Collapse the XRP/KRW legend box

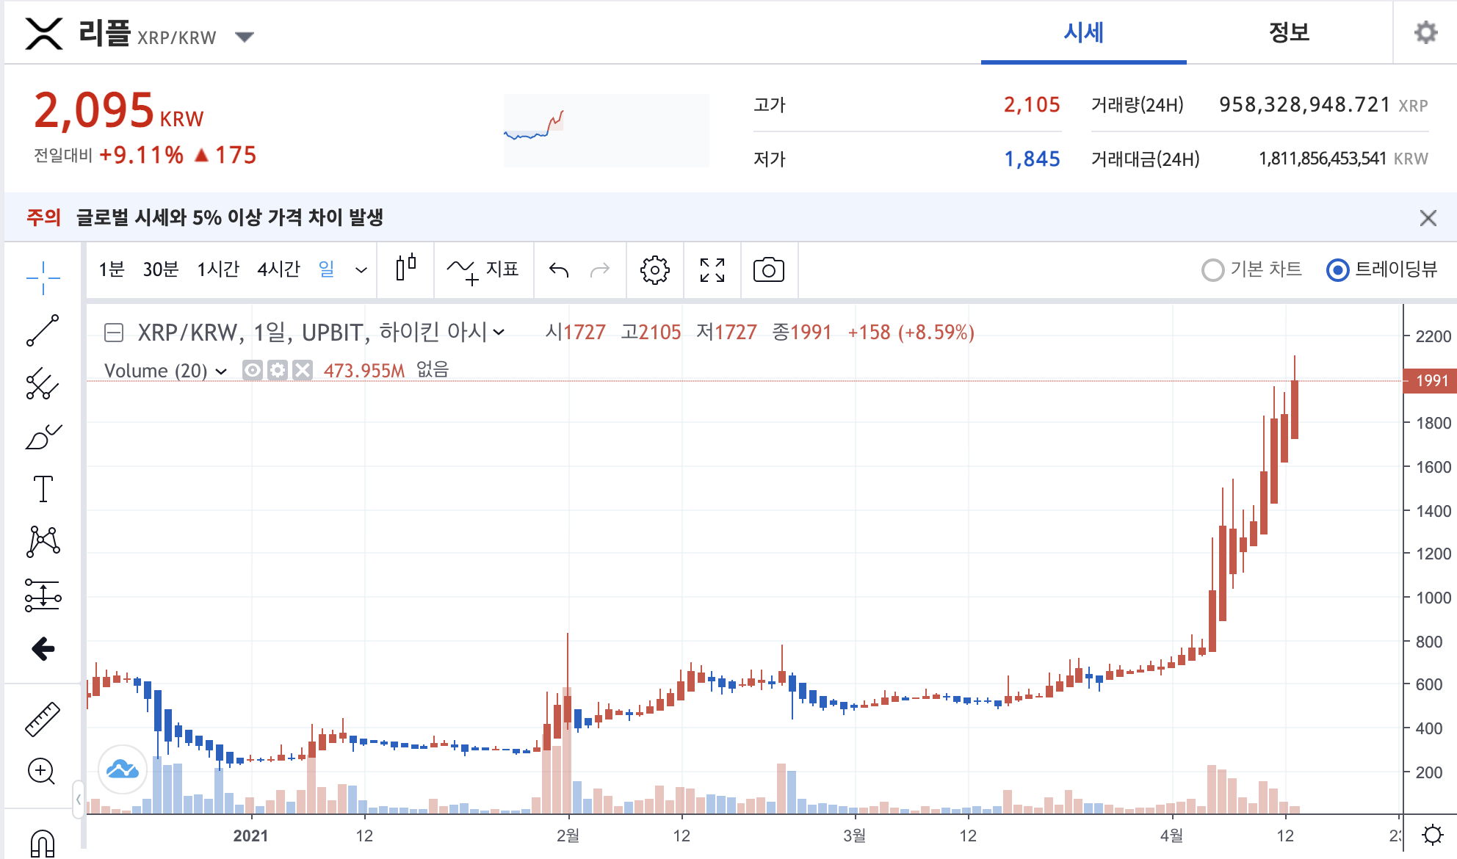[x=114, y=333]
